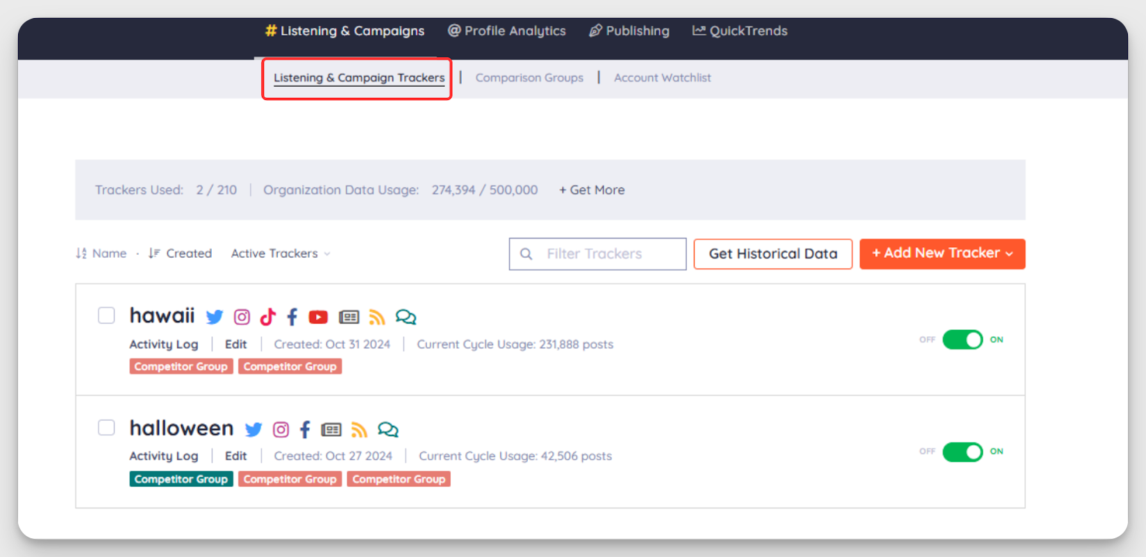Click last Competitor Group tag on halloween
Image resolution: width=1146 pixels, height=557 pixels.
point(399,479)
